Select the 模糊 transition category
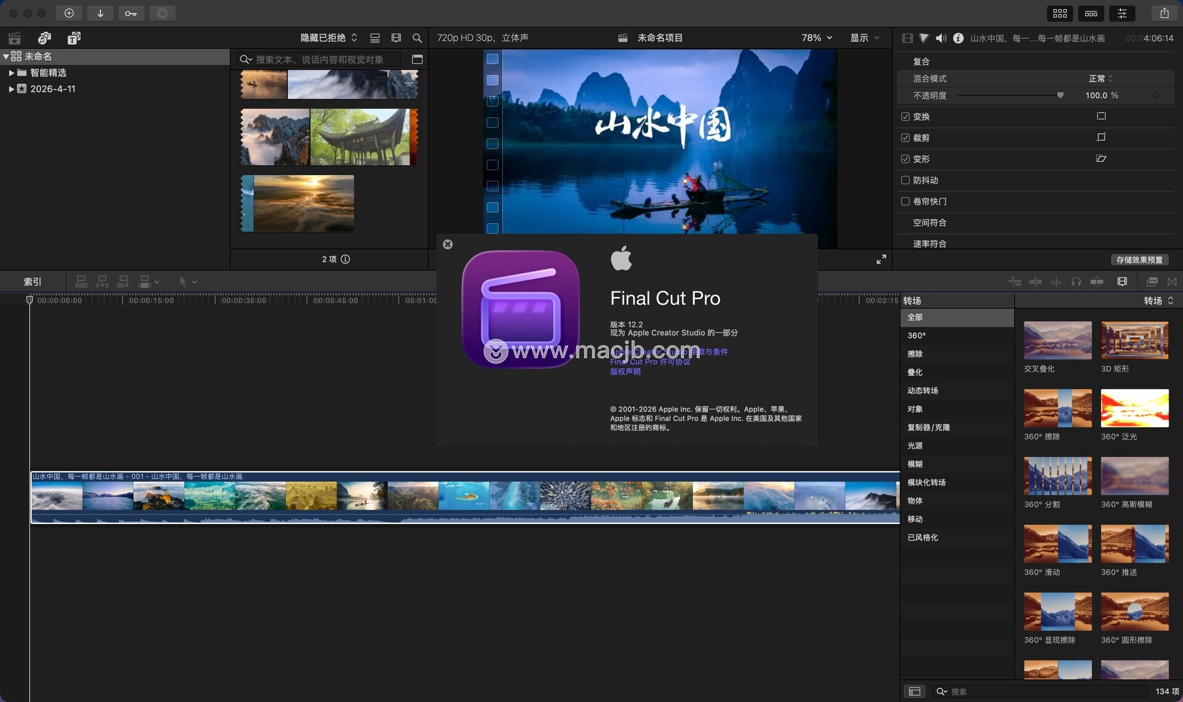 [x=915, y=464]
